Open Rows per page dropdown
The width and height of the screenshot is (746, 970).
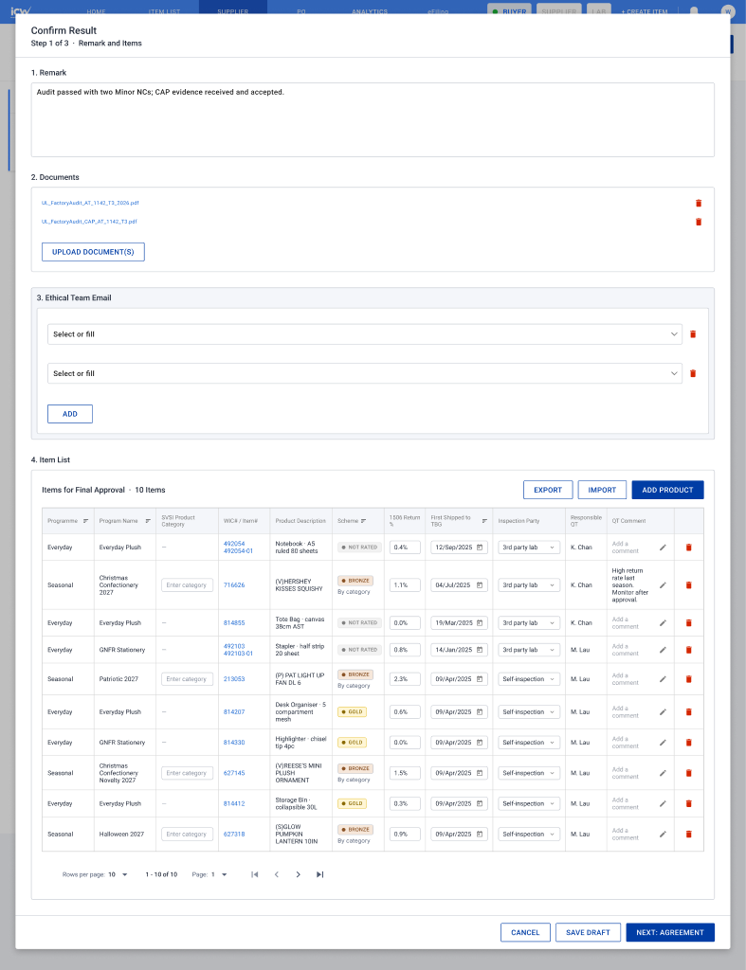118,874
